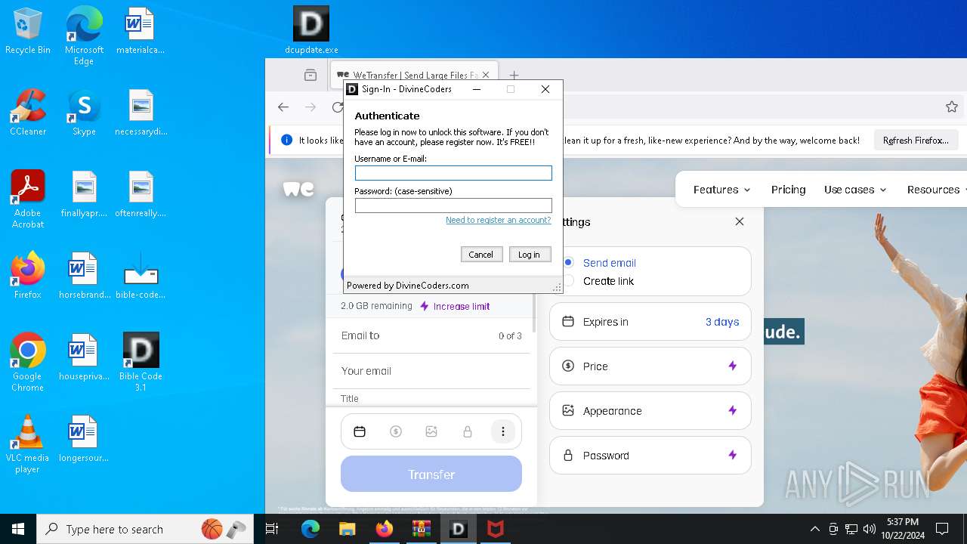Click the Increase limit link
Image resolution: width=967 pixels, height=544 pixels.
(x=455, y=306)
